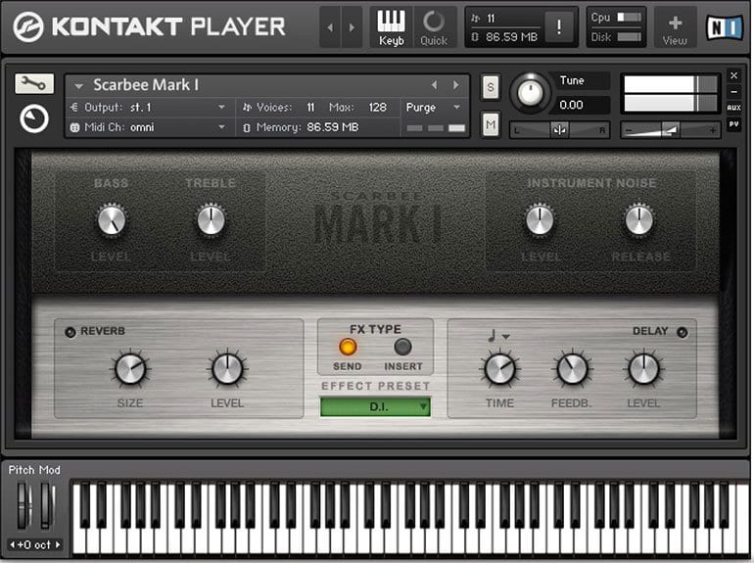The image size is (754, 563).
Task: Shift keyboard octave down arrow
Action: (x=13, y=544)
